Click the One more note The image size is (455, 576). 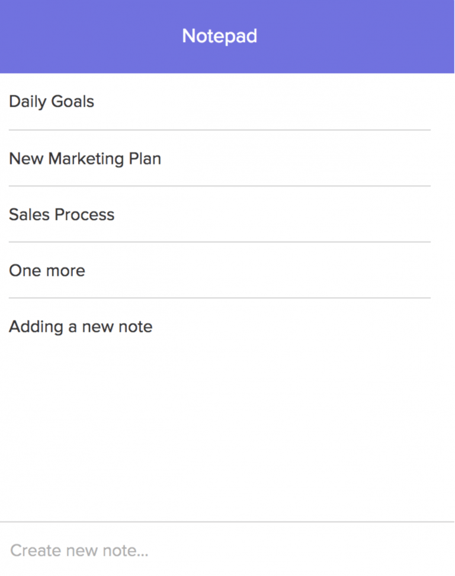(x=47, y=271)
